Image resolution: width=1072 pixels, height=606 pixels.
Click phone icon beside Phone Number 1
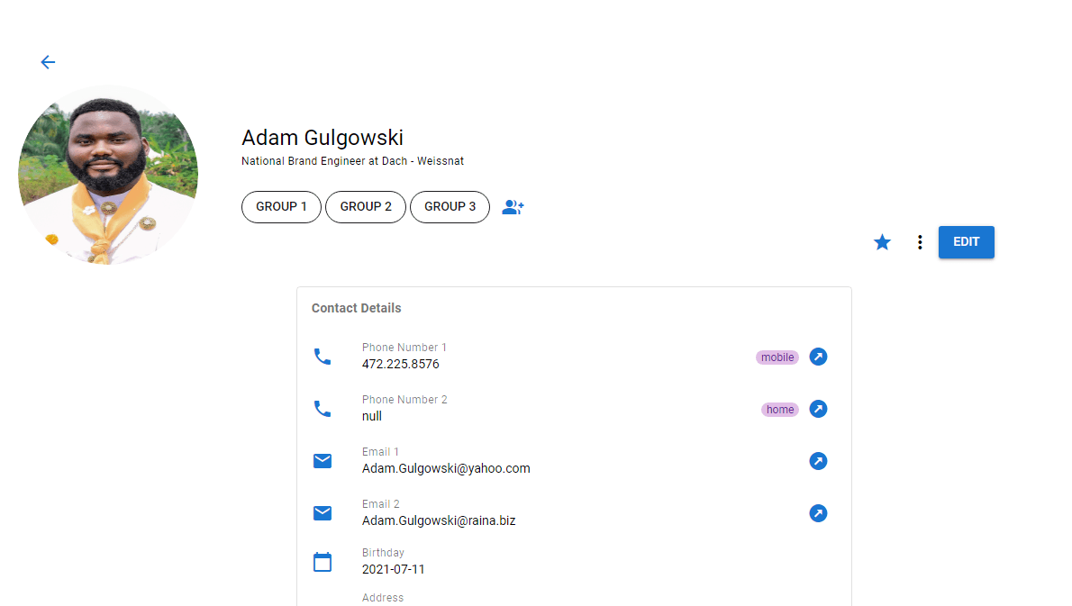322,357
